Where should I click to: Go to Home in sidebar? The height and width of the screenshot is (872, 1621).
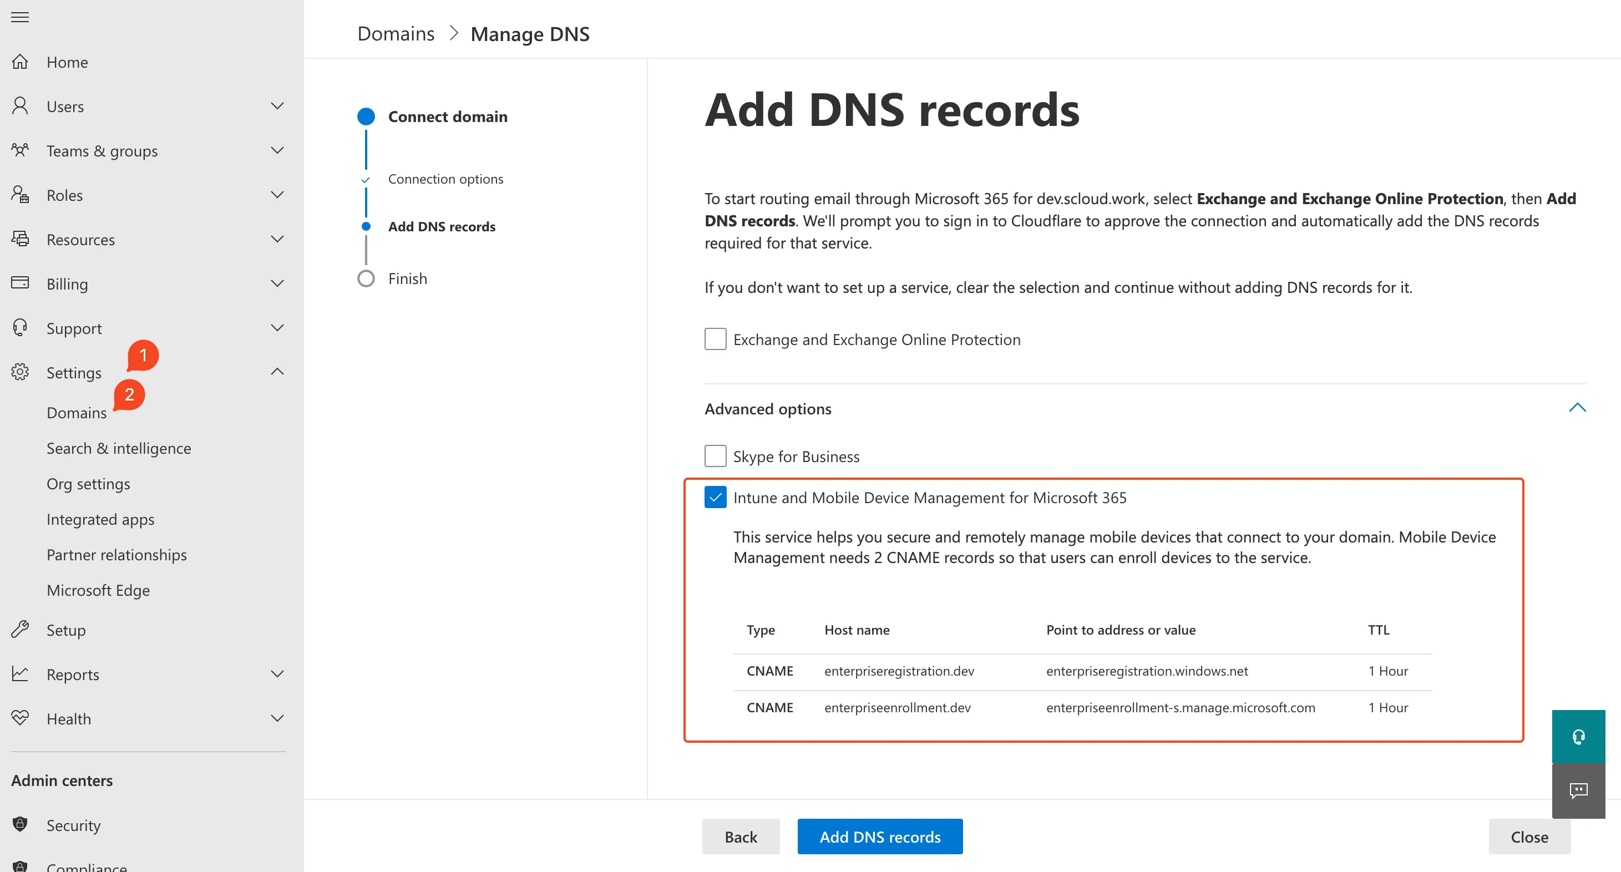click(x=67, y=62)
